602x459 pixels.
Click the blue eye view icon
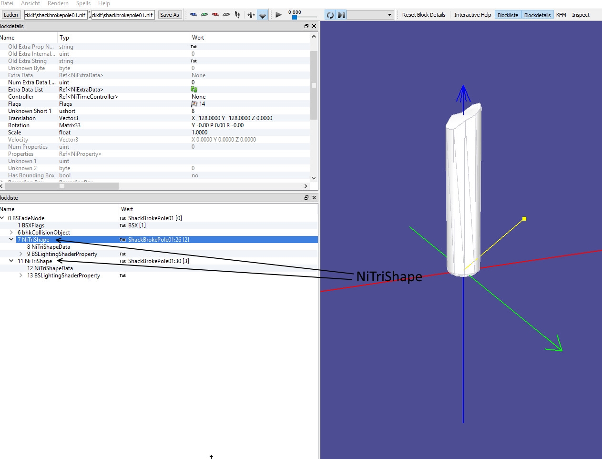point(194,15)
